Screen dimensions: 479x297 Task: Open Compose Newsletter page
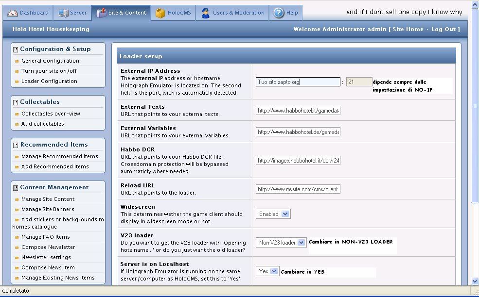tap(48, 247)
